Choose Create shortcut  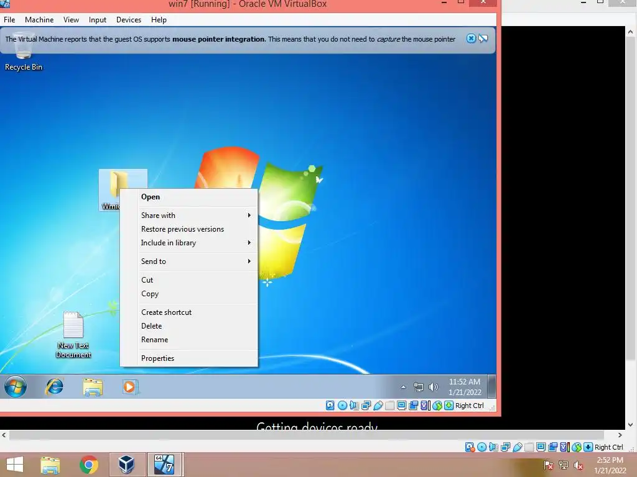coord(189,312)
